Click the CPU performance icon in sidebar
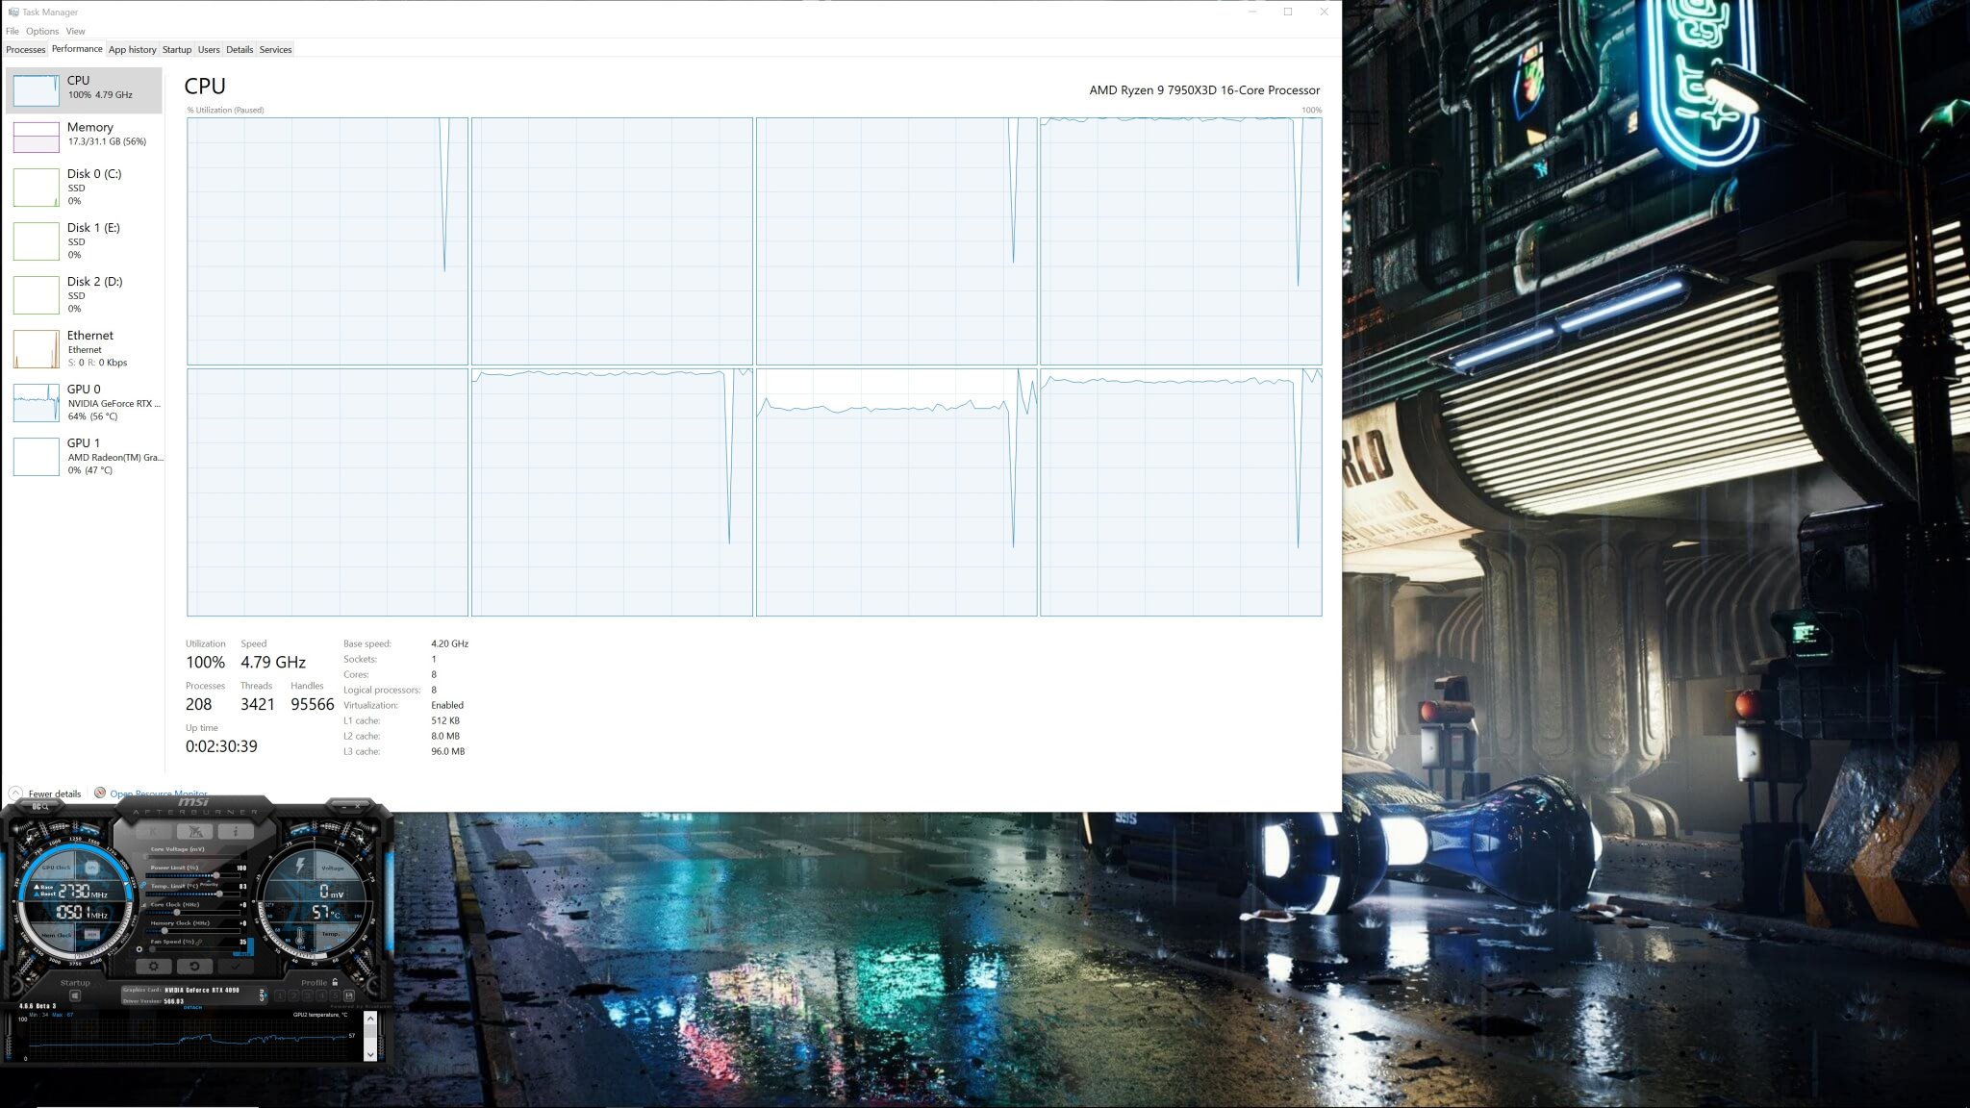1970x1108 pixels. point(36,89)
